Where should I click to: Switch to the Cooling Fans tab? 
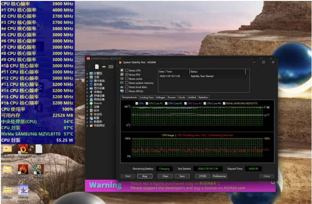tap(146, 97)
